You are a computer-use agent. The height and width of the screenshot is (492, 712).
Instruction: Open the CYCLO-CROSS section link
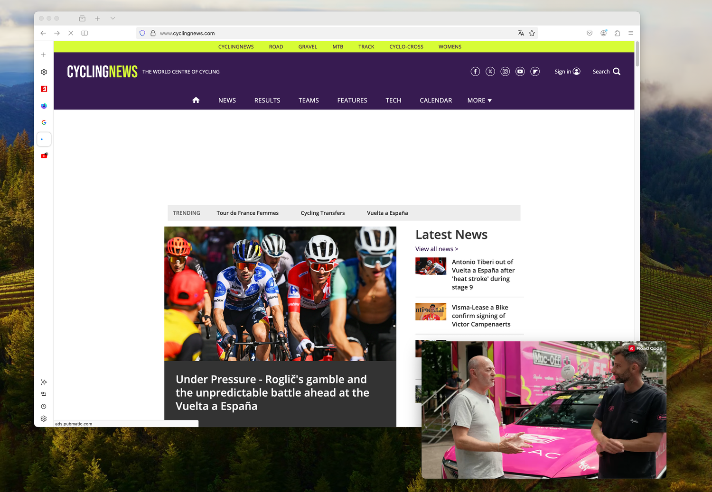pyautogui.click(x=406, y=47)
